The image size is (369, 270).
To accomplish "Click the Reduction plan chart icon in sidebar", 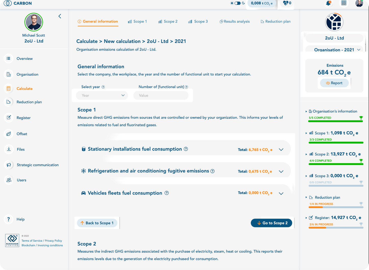I will pyautogui.click(x=8, y=102).
